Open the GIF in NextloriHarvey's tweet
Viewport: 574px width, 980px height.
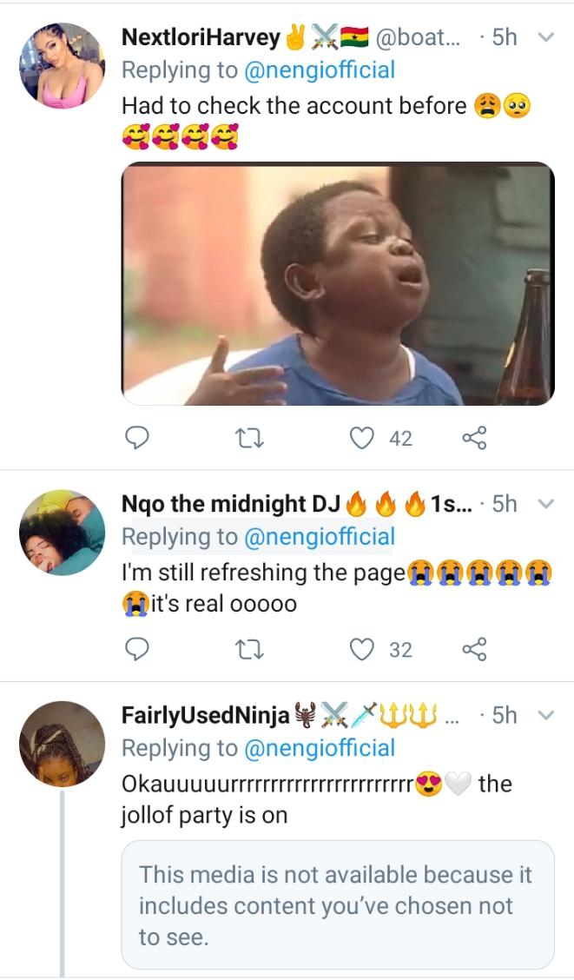[337, 283]
